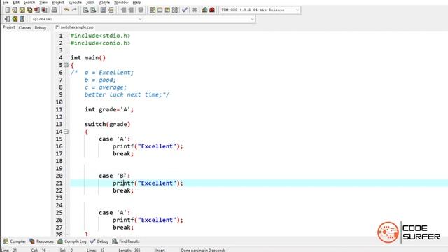Click the "better luck next time" comment line
This screenshot has height=252, width=448.
pyautogui.click(x=127, y=95)
